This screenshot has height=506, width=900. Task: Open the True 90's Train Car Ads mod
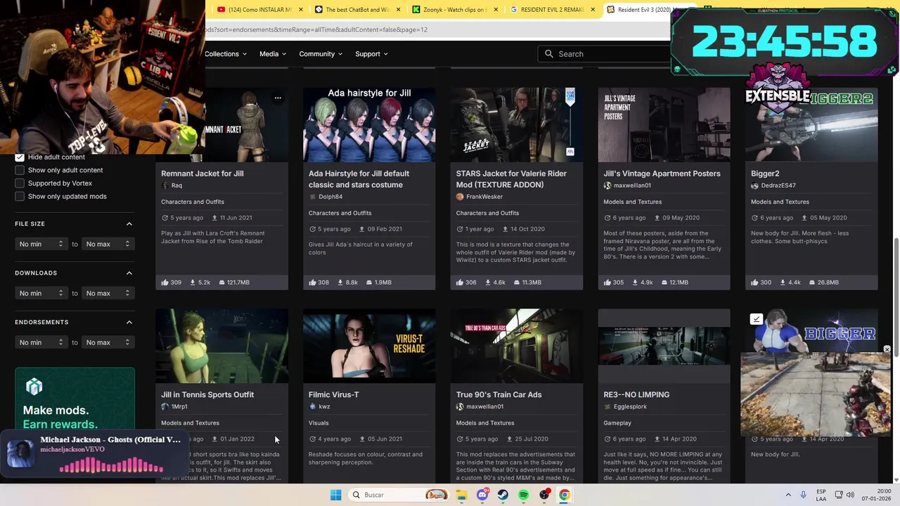click(499, 395)
